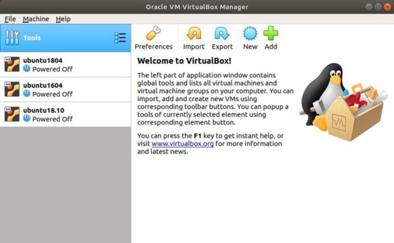Screen dimensions: 394x243
Task: Select the ubuntu18.10 virtual machine
Action: pos(65,114)
